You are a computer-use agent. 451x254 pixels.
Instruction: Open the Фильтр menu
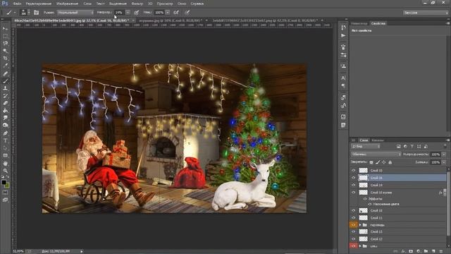pos(137,4)
